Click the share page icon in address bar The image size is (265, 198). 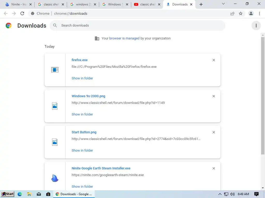(232, 13)
